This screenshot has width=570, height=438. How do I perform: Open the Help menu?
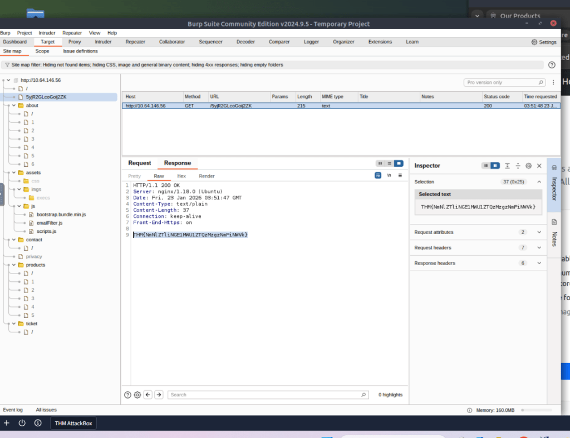(x=112, y=33)
